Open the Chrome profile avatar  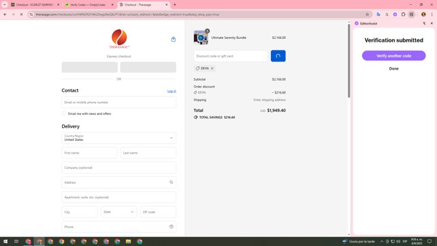(x=423, y=14)
